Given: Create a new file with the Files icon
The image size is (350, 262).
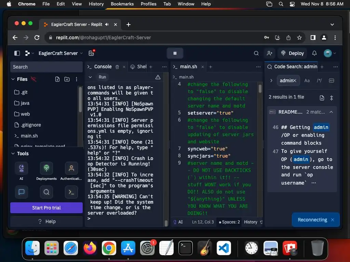Looking at the screenshot, I should [x=57, y=79].
